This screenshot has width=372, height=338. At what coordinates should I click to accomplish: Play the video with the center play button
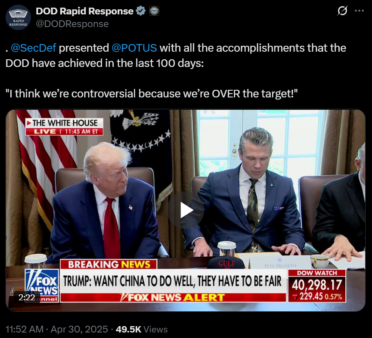click(186, 210)
